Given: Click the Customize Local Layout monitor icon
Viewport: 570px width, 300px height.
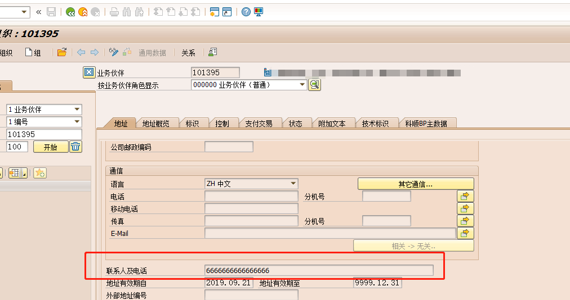Looking at the screenshot, I should [x=259, y=12].
